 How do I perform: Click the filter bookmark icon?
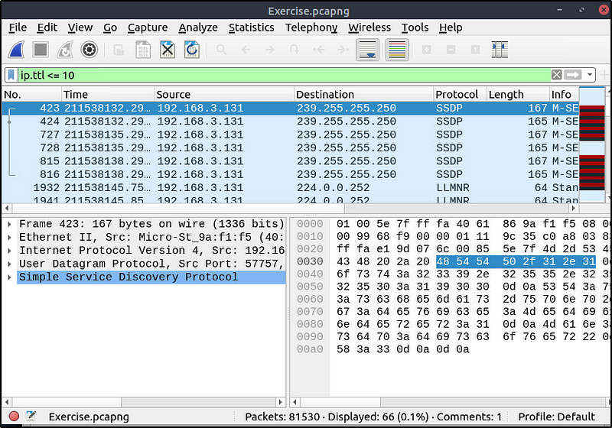(x=11, y=75)
